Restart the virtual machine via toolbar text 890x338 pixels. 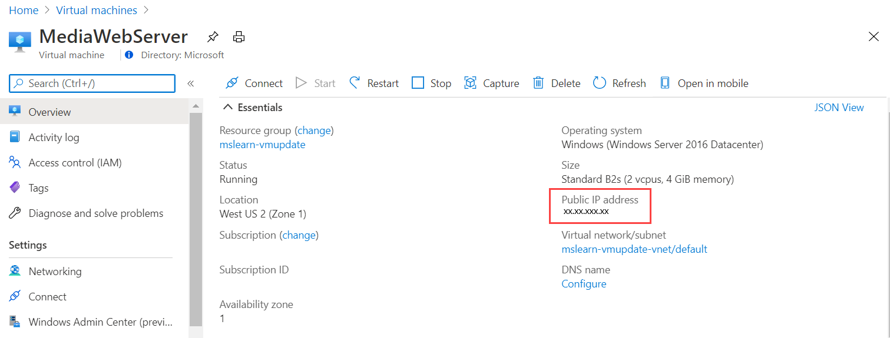[x=383, y=83]
